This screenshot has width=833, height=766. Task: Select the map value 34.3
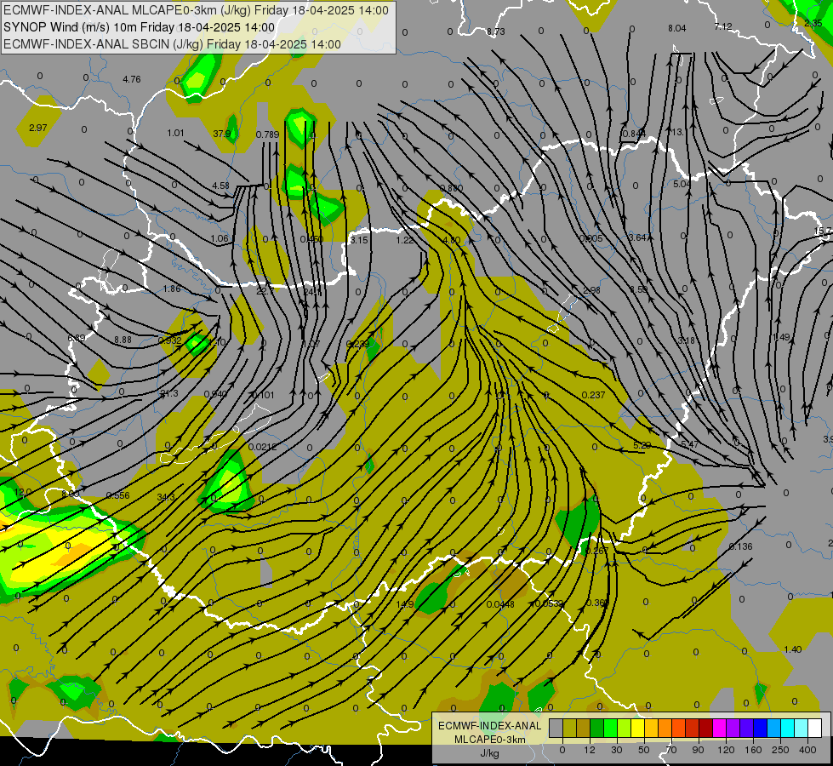tap(166, 498)
